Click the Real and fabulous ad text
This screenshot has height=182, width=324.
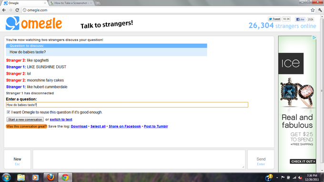(297, 121)
